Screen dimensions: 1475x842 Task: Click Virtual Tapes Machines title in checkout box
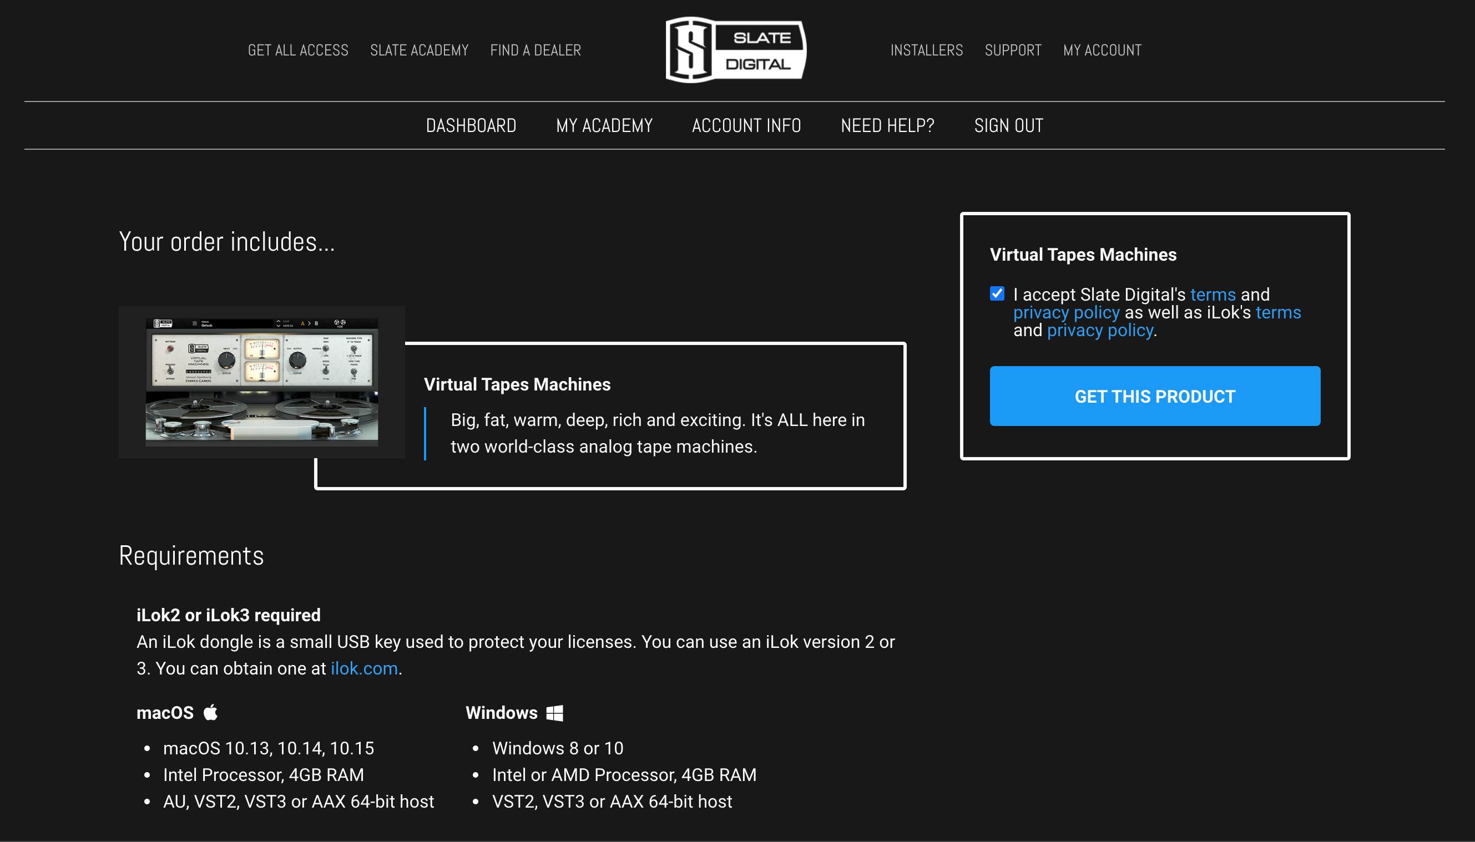1083,255
